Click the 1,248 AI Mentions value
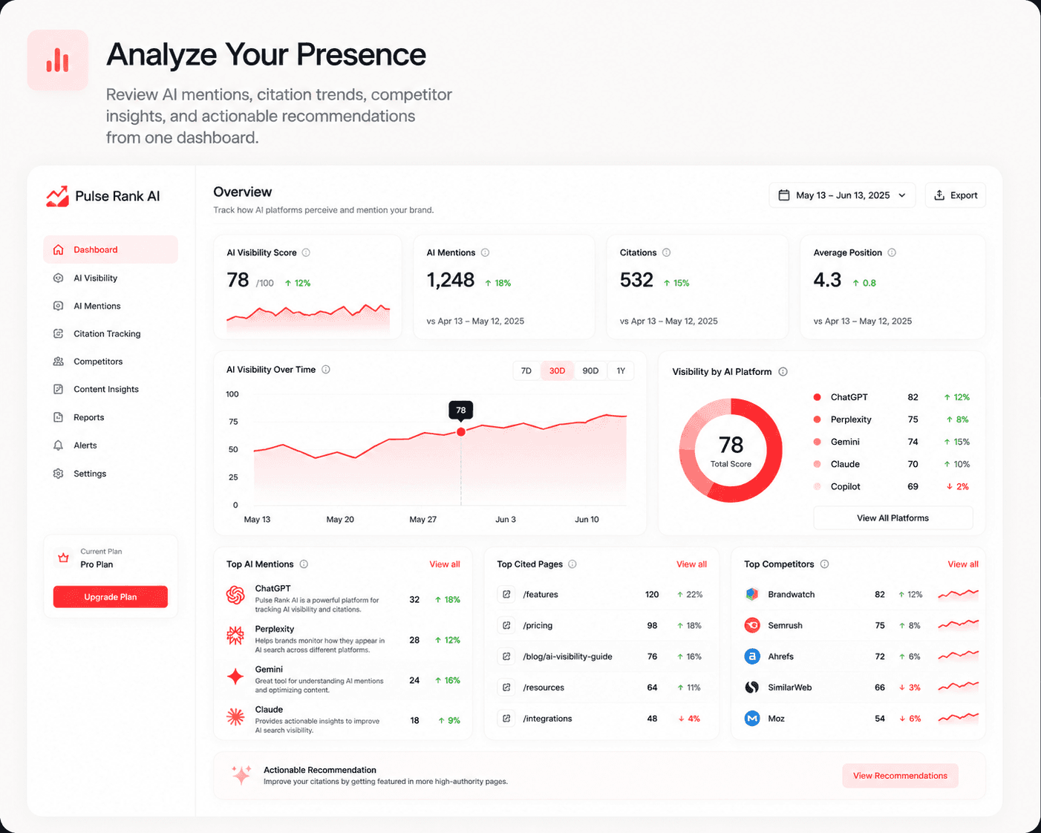 tap(451, 280)
